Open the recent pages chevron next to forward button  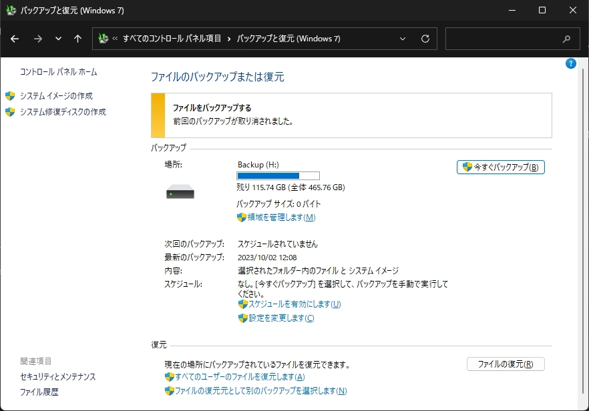tap(57, 39)
